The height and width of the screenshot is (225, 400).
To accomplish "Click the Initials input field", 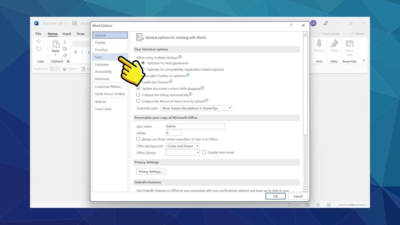I will pos(174,133).
